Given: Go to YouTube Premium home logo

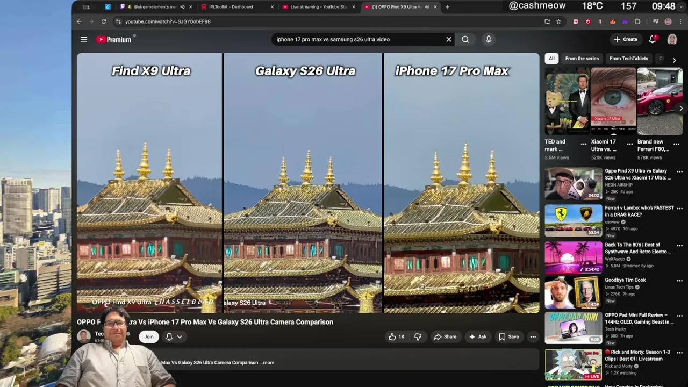Looking at the screenshot, I should click(114, 39).
